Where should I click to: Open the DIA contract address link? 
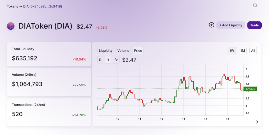pyautogui.click(x=46, y=6)
